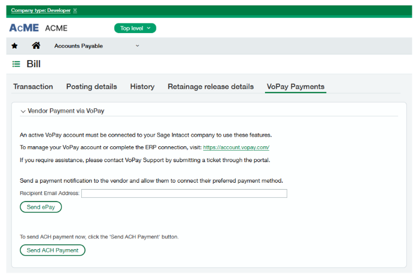Open the Posting details tab

[92, 87]
